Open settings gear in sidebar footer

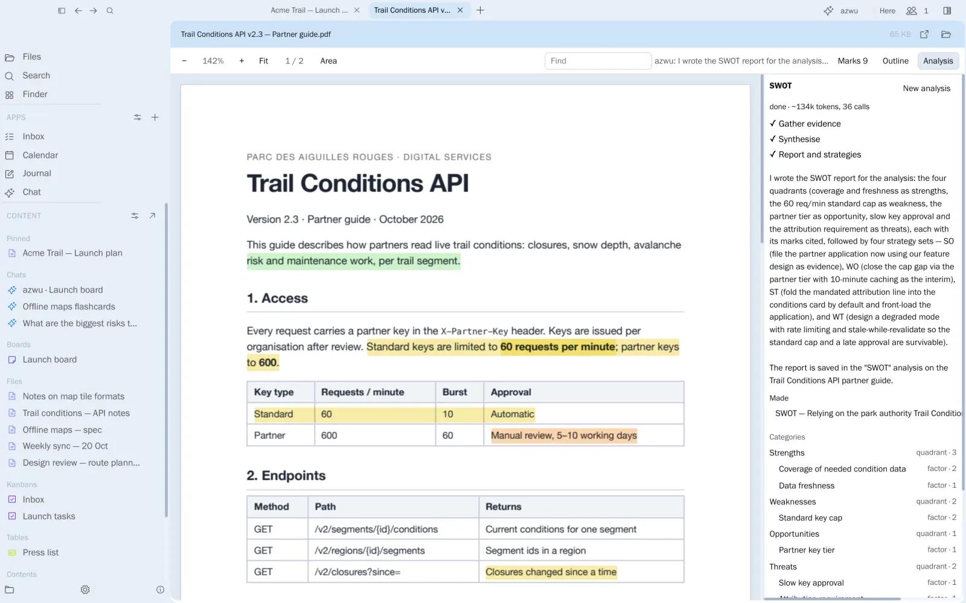(x=85, y=590)
